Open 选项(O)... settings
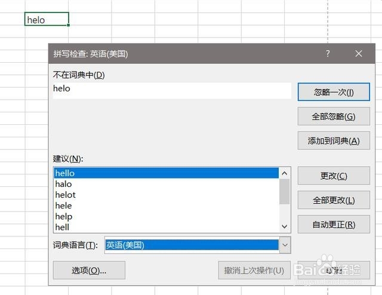382x295 pixels. (89, 270)
